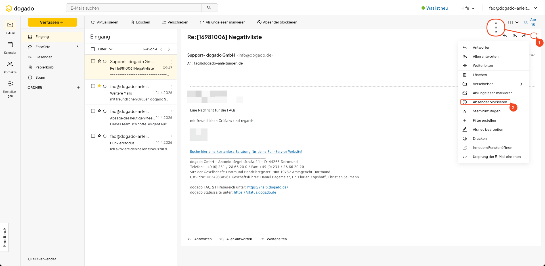Toggle read circle on Dunkler Modus message
Viewport: 545px width, 266px height.
[x=105, y=136]
